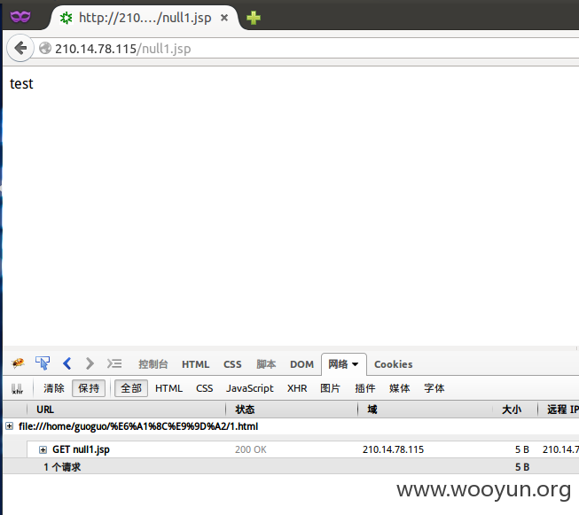Switch to the 控制台 panel
This screenshot has width=579, height=515.
click(x=153, y=364)
